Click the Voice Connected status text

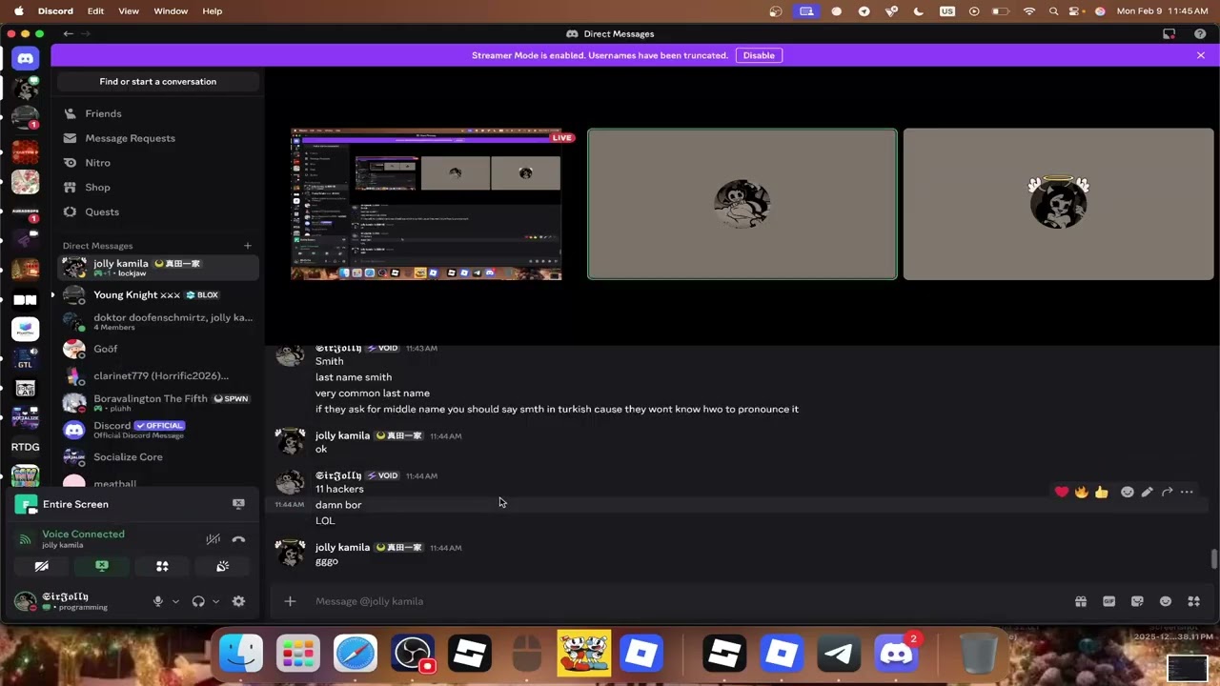click(x=83, y=534)
